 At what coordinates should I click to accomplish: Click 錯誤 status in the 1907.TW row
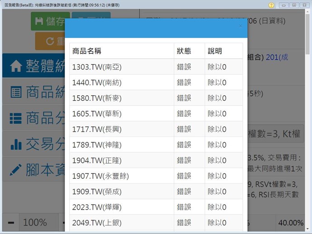coord(184,176)
